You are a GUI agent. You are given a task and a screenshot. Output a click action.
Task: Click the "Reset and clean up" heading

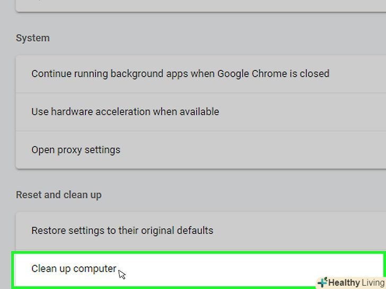click(58, 195)
